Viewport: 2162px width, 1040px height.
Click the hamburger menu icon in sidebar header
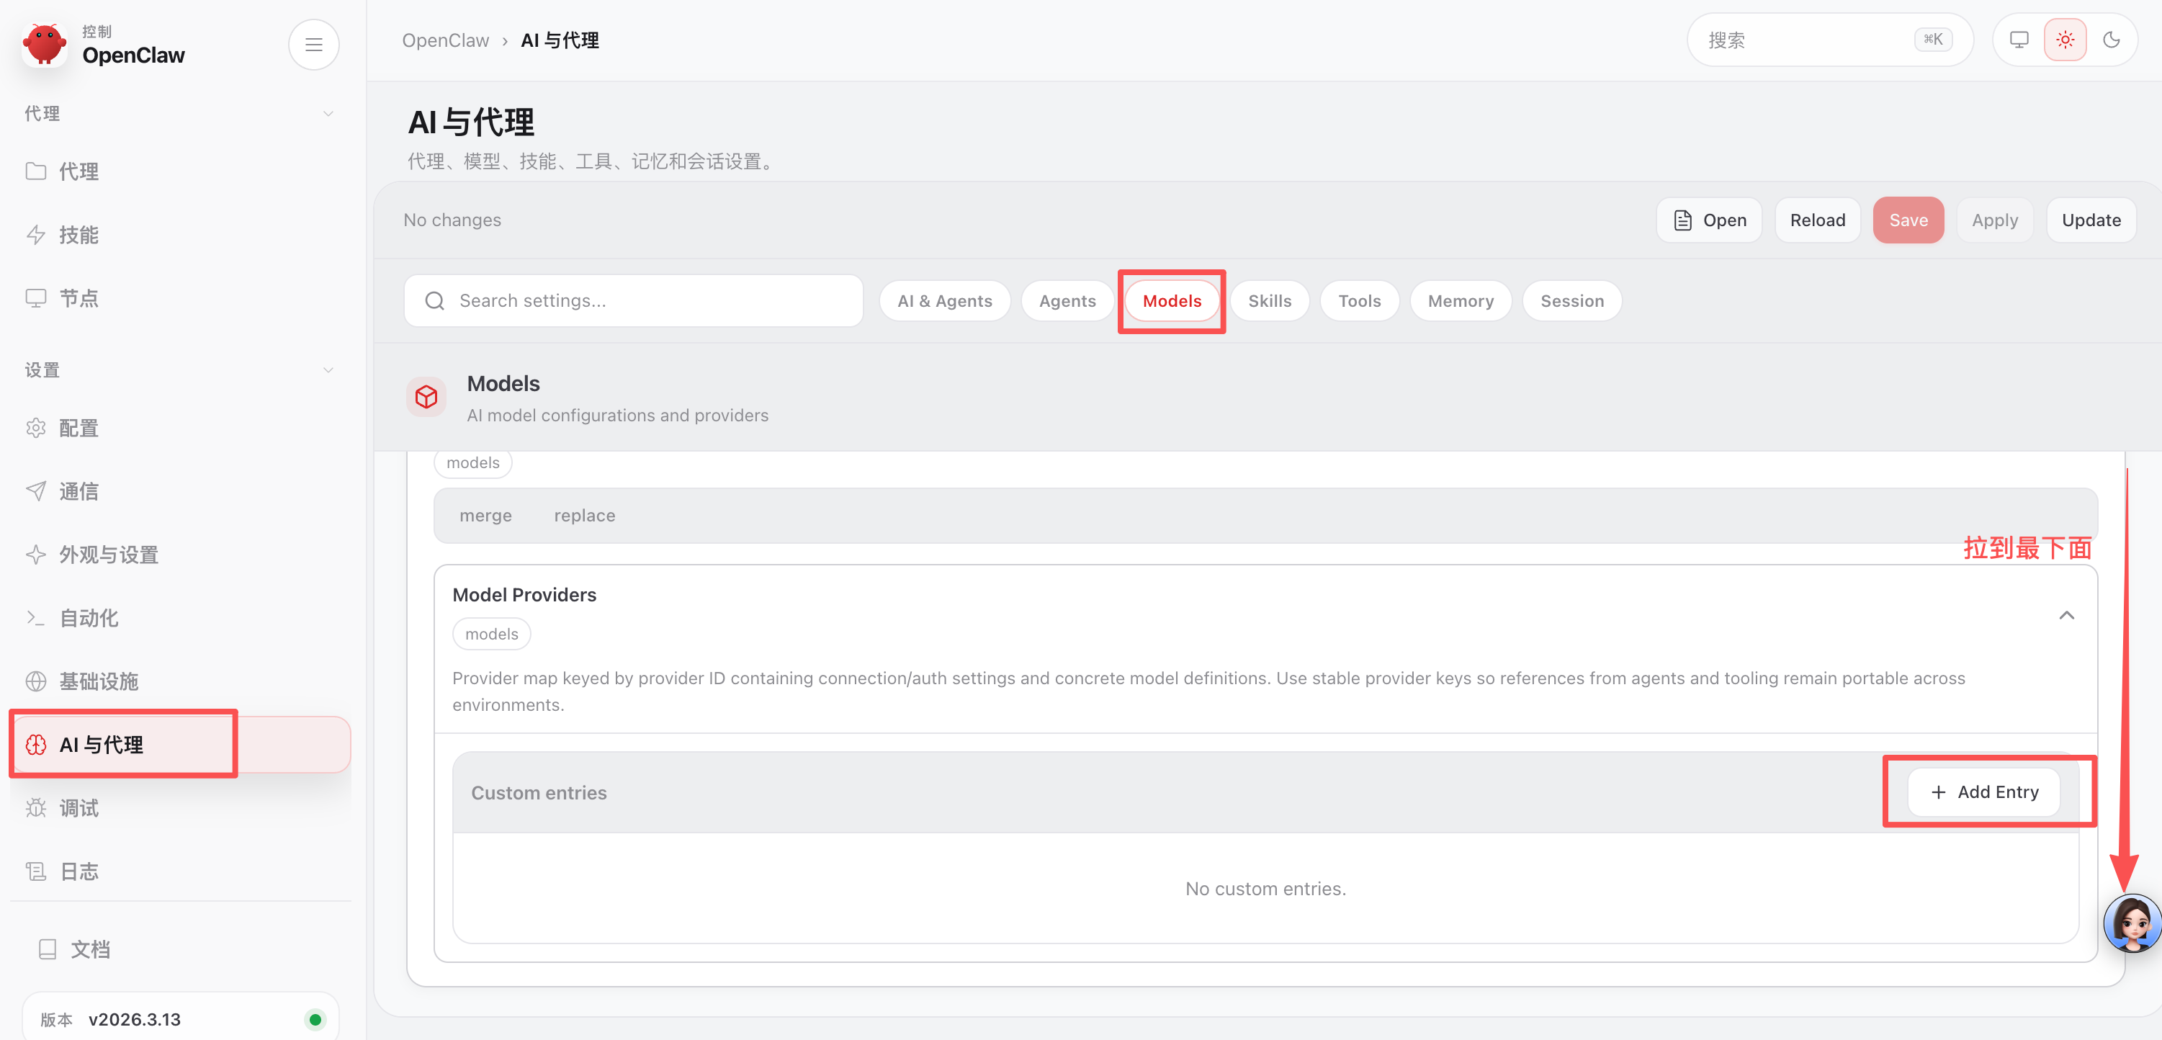(313, 45)
